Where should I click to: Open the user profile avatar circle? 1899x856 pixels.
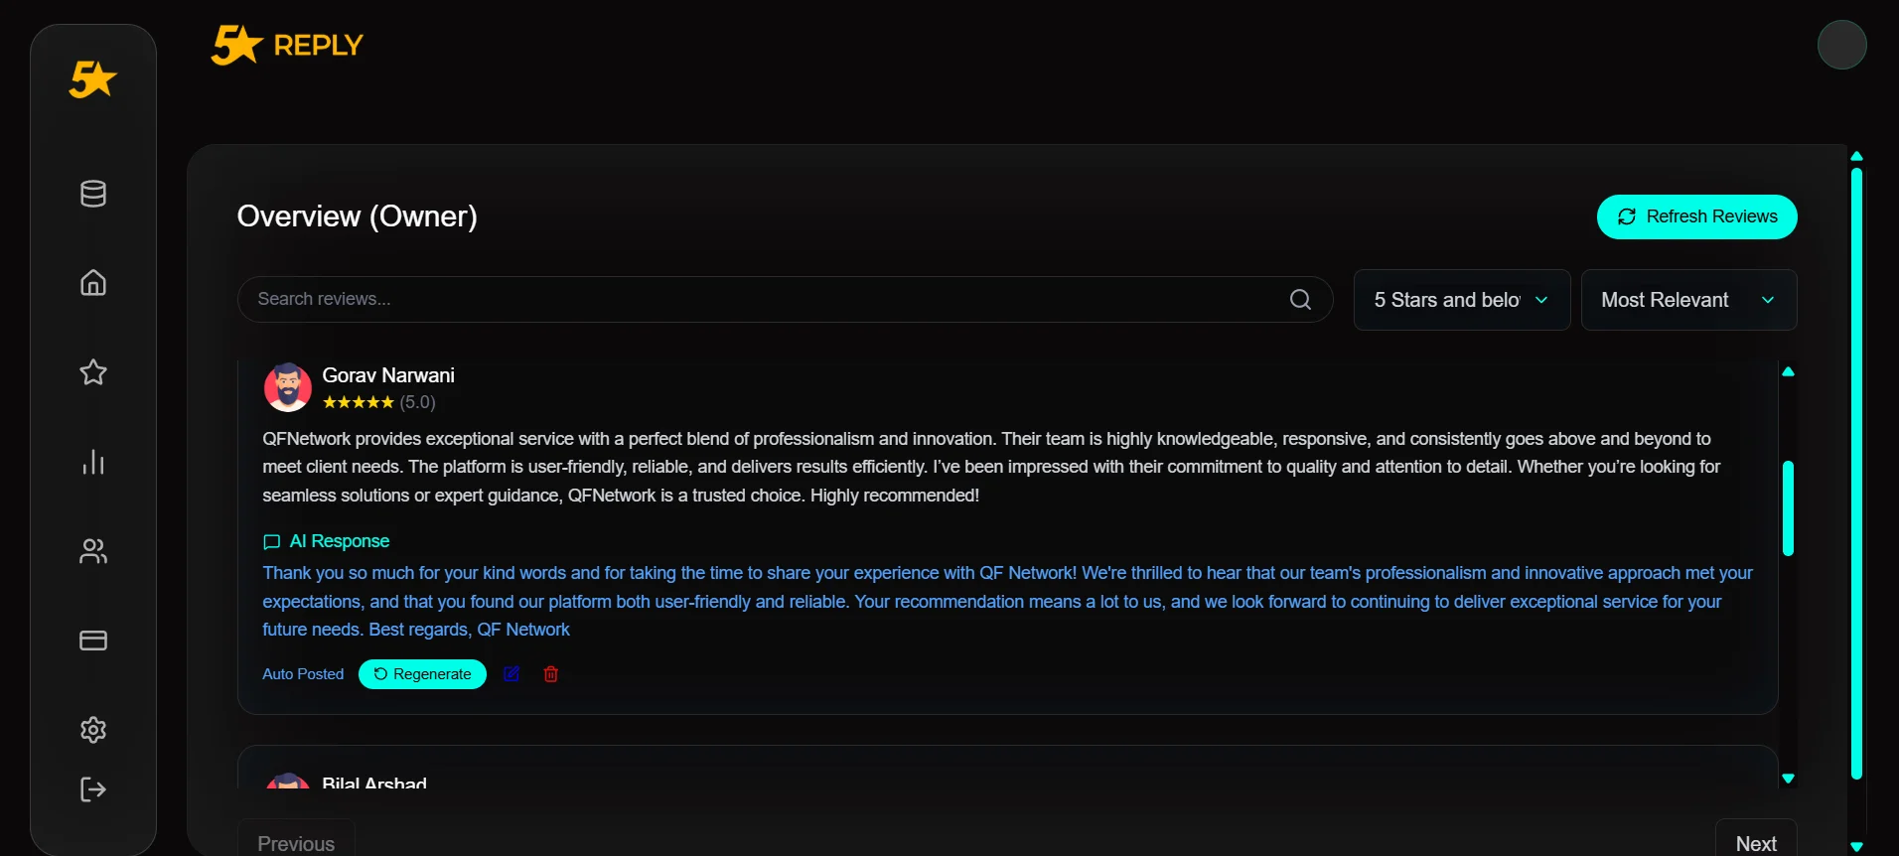(1841, 45)
